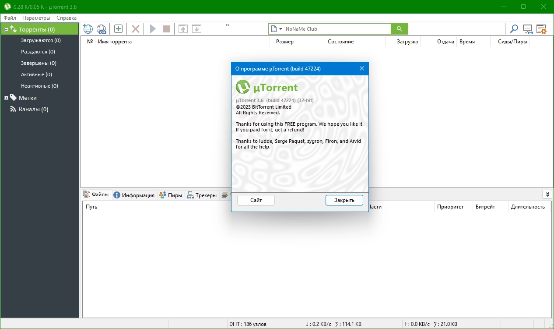554x329 pixels.
Task: Expand toolbar overflow chevron
Action: coord(228,25)
